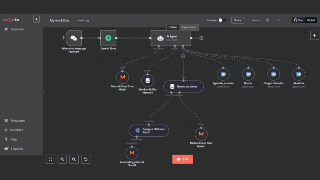Add a node from AI Agent output plus
Screen dimensions: 320x180
click(x=201, y=38)
